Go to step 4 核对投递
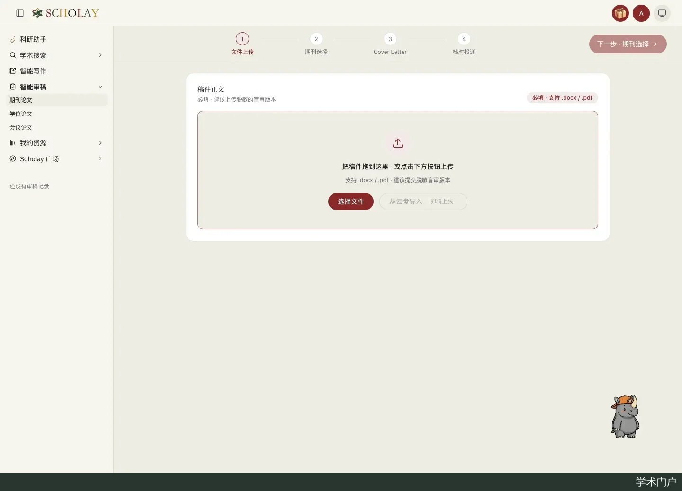Screen dimensions: 682x491 [464, 44]
